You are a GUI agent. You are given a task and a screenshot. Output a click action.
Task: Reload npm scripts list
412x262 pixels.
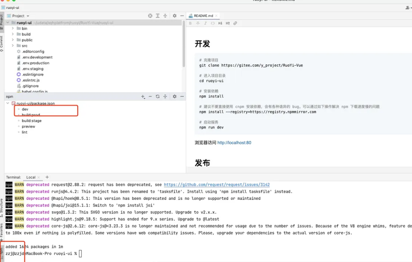click(158, 96)
